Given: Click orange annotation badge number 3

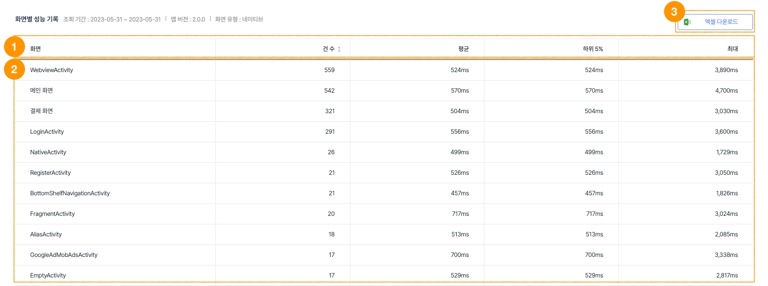Looking at the screenshot, I should click(674, 12).
